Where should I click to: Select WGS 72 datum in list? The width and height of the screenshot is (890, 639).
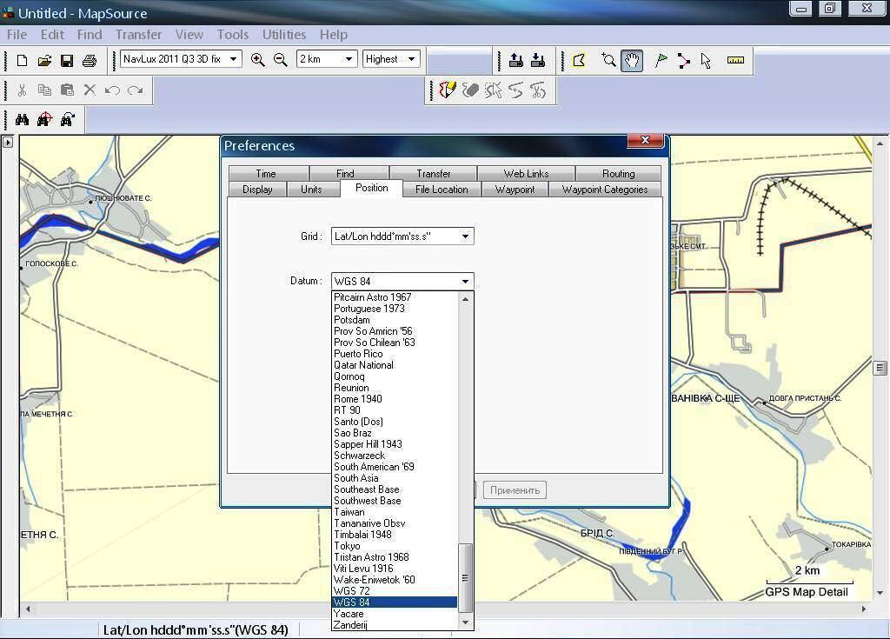352,591
